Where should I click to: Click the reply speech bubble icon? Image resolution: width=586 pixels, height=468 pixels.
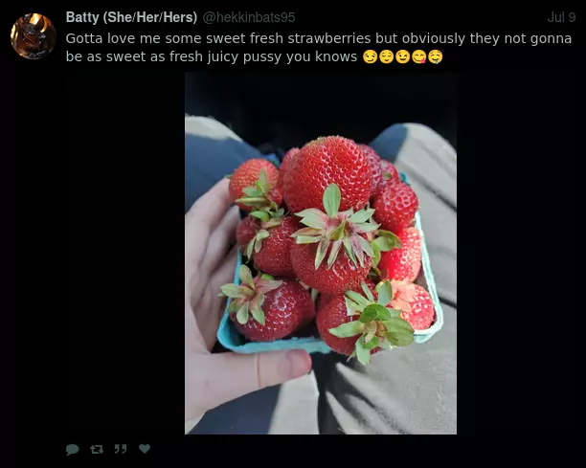pyautogui.click(x=72, y=449)
